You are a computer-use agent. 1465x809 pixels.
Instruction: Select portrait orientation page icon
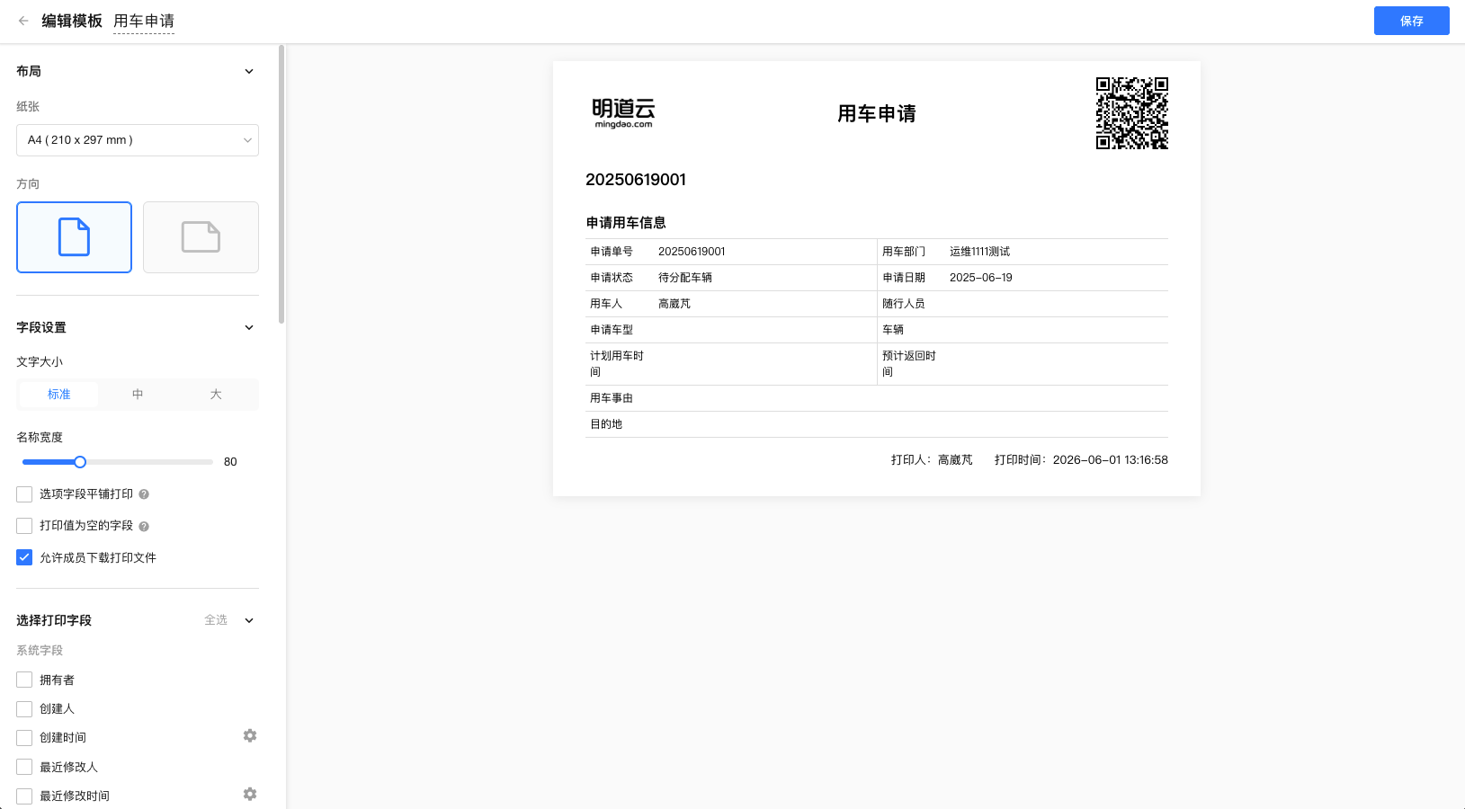pyautogui.click(x=74, y=237)
